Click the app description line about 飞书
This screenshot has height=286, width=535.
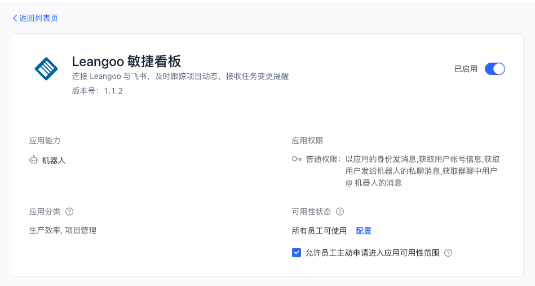180,76
